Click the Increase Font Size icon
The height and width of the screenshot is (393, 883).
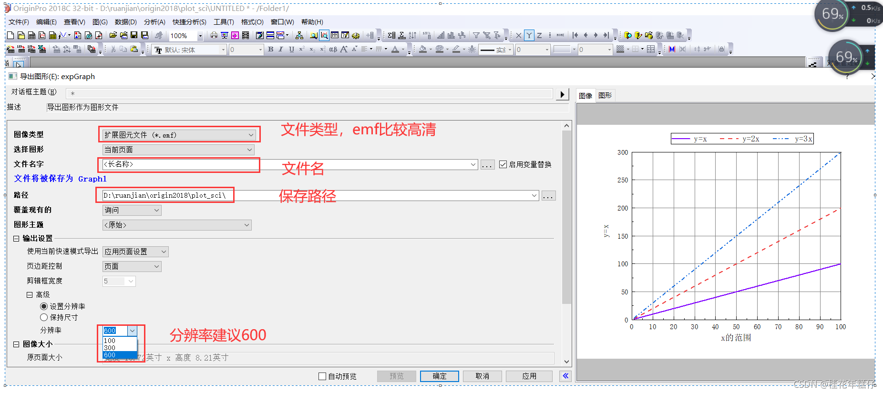(344, 49)
